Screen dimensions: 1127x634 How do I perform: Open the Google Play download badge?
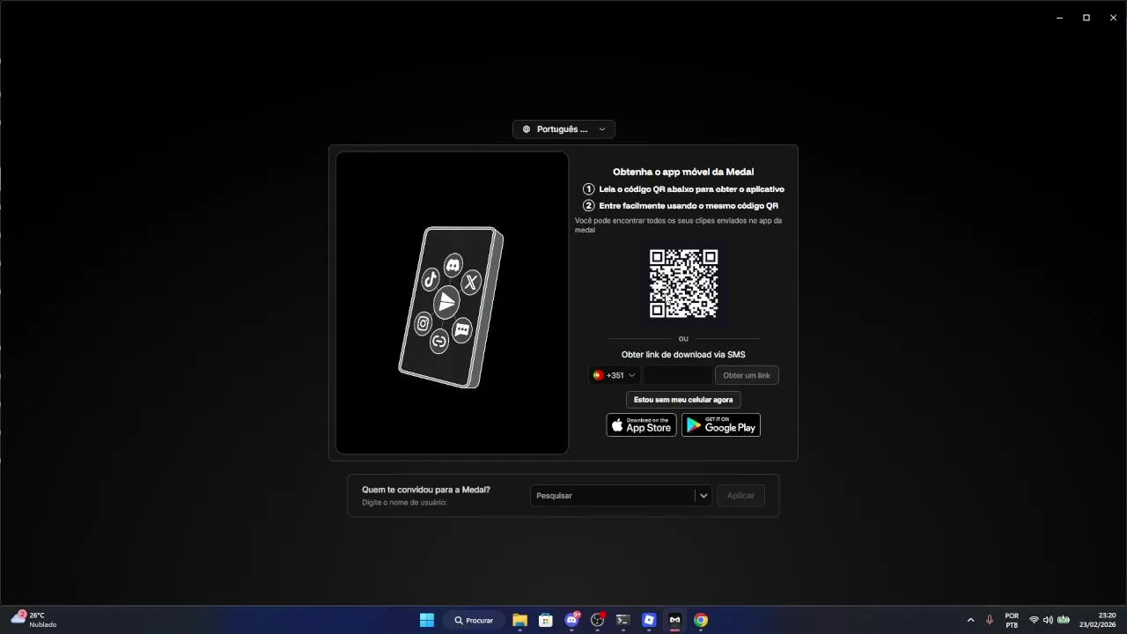[x=721, y=425]
